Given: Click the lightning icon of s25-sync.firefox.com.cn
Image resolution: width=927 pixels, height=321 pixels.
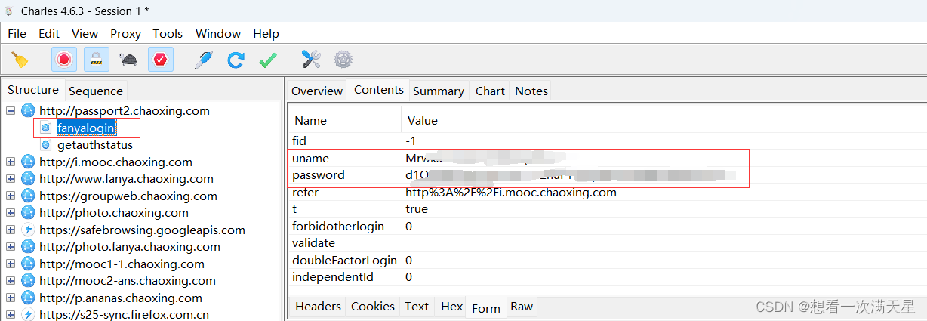Looking at the screenshot, I should (29, 315).
